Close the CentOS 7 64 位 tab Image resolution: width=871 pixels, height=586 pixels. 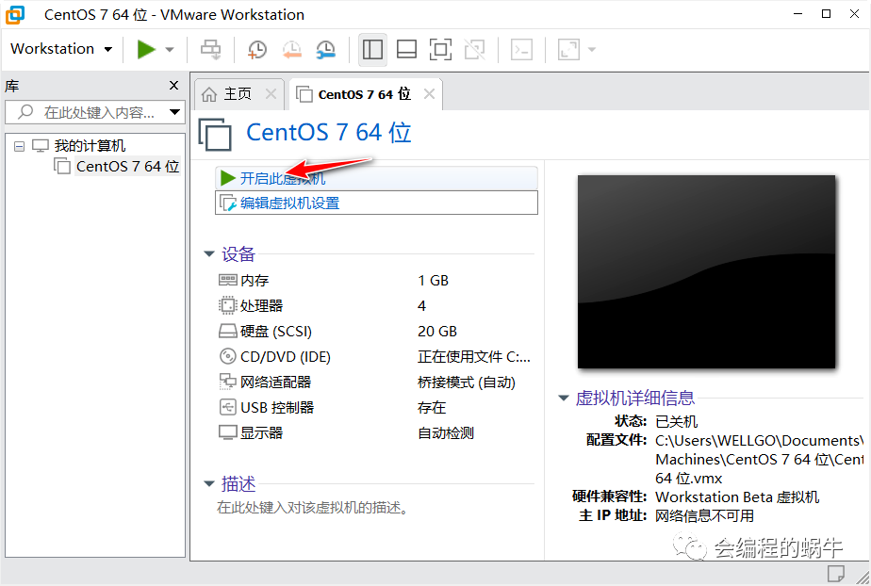click(x=429, y=94)
